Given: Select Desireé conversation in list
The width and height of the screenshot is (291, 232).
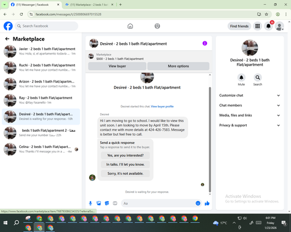Looking at the screenshot, I should coord(41,117).
